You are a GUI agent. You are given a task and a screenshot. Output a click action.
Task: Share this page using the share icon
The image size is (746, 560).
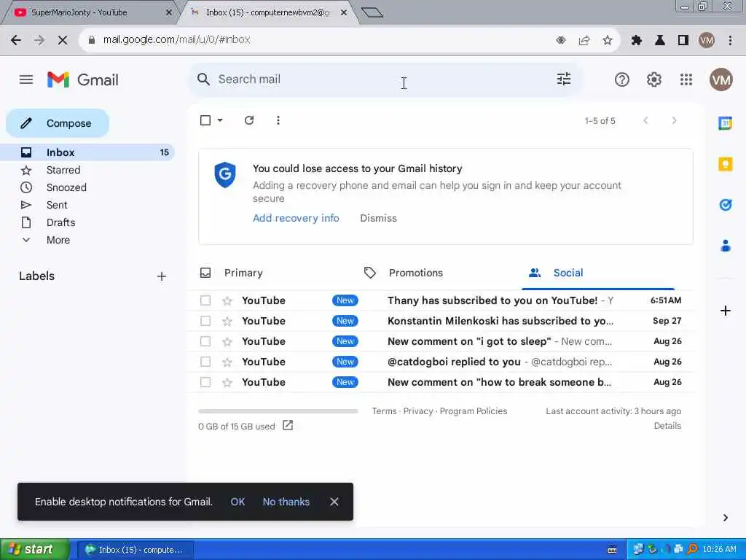[x=584, y=40]
